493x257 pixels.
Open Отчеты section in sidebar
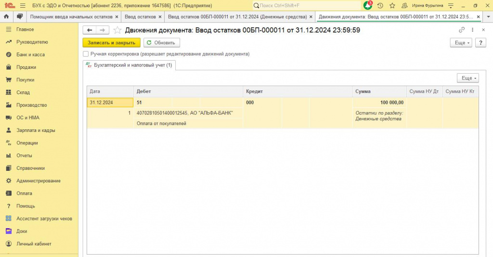pos(24,155)
